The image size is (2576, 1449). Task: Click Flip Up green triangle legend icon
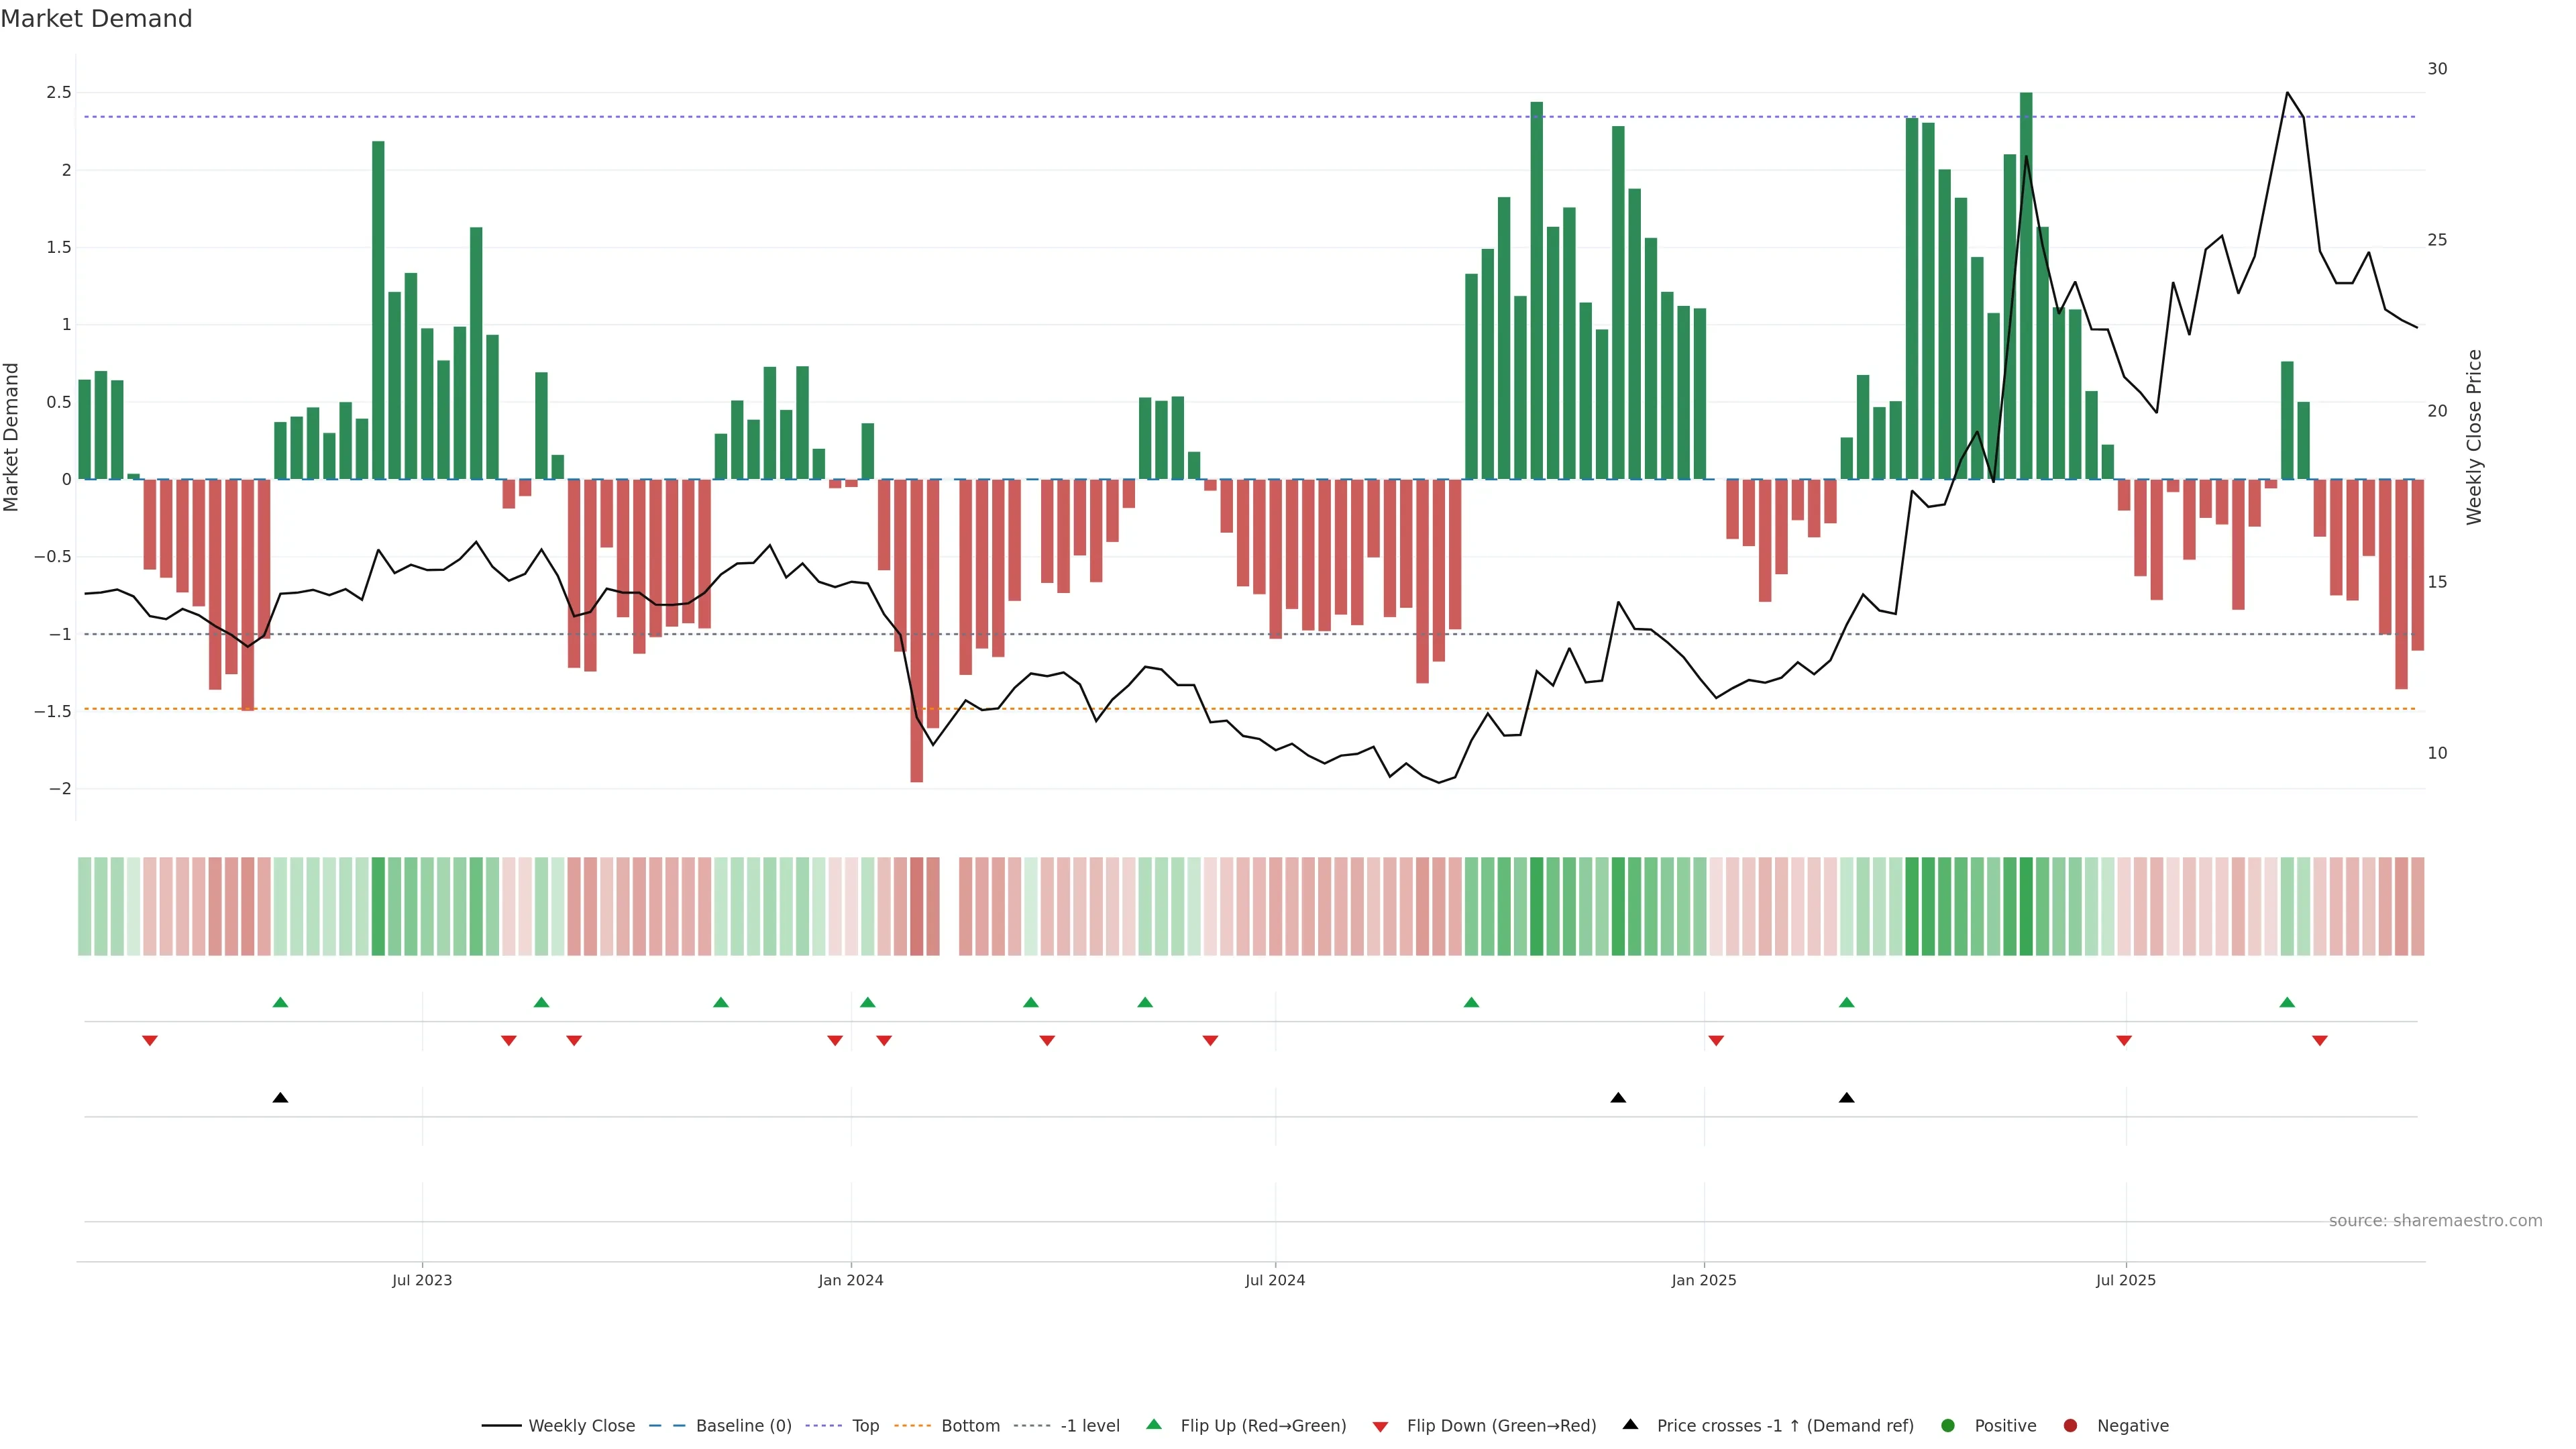coord(1154,1424)
